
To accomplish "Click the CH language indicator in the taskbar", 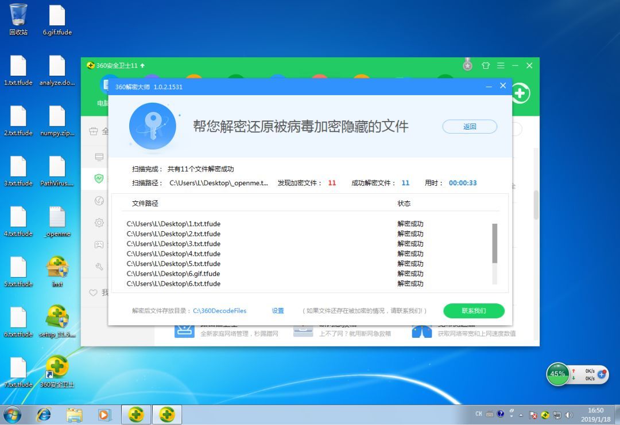I will (x=478, y=414).
